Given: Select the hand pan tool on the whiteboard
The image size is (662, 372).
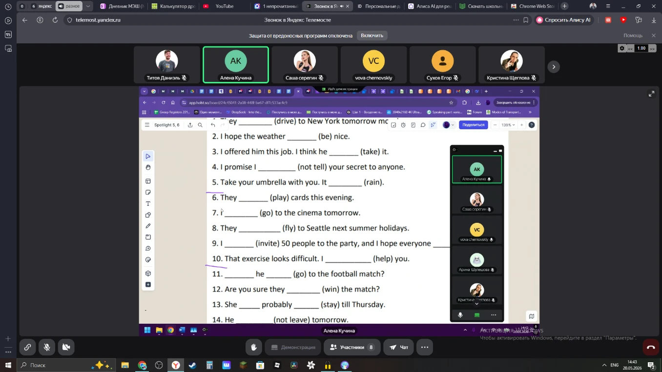Looking at the screenshot, I should 148,167.
